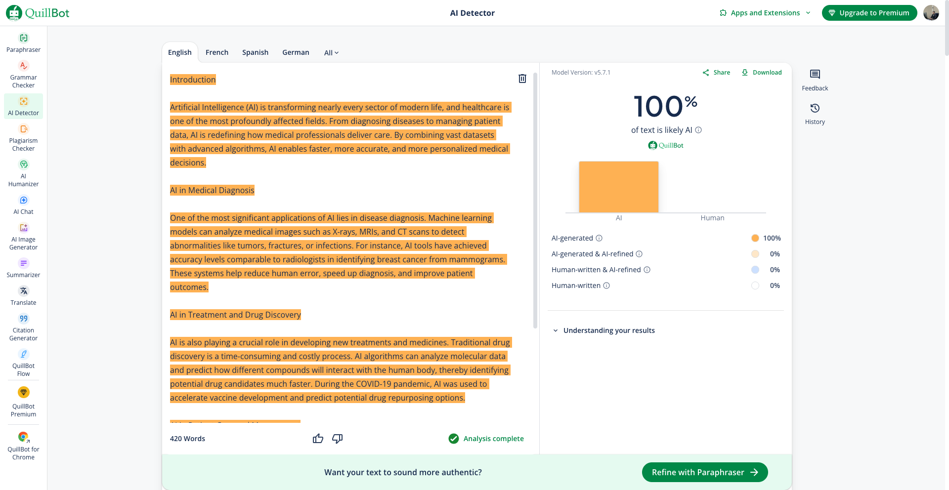Switch to the French language tab

(216, 52)
